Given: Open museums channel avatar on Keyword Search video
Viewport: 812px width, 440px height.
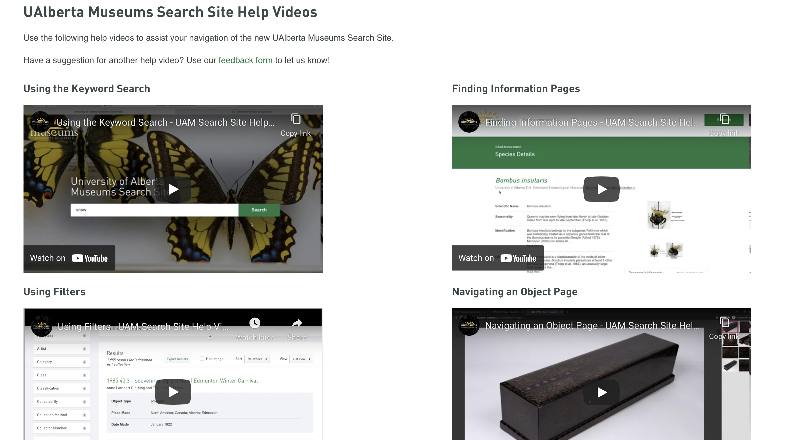Looking at the screenshot, I should tap(40, 122).
